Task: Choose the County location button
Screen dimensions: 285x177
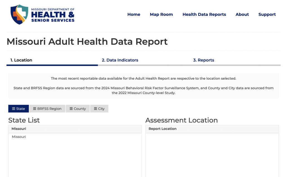Action: (78, 109)
